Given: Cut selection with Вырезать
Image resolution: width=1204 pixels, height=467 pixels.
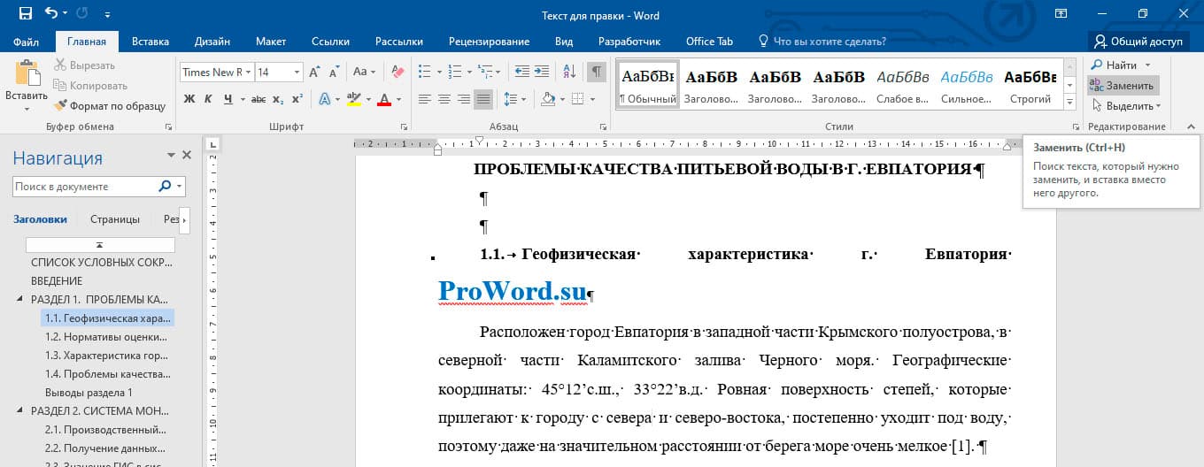Looking at the screenshot, I should click(85, 65).
